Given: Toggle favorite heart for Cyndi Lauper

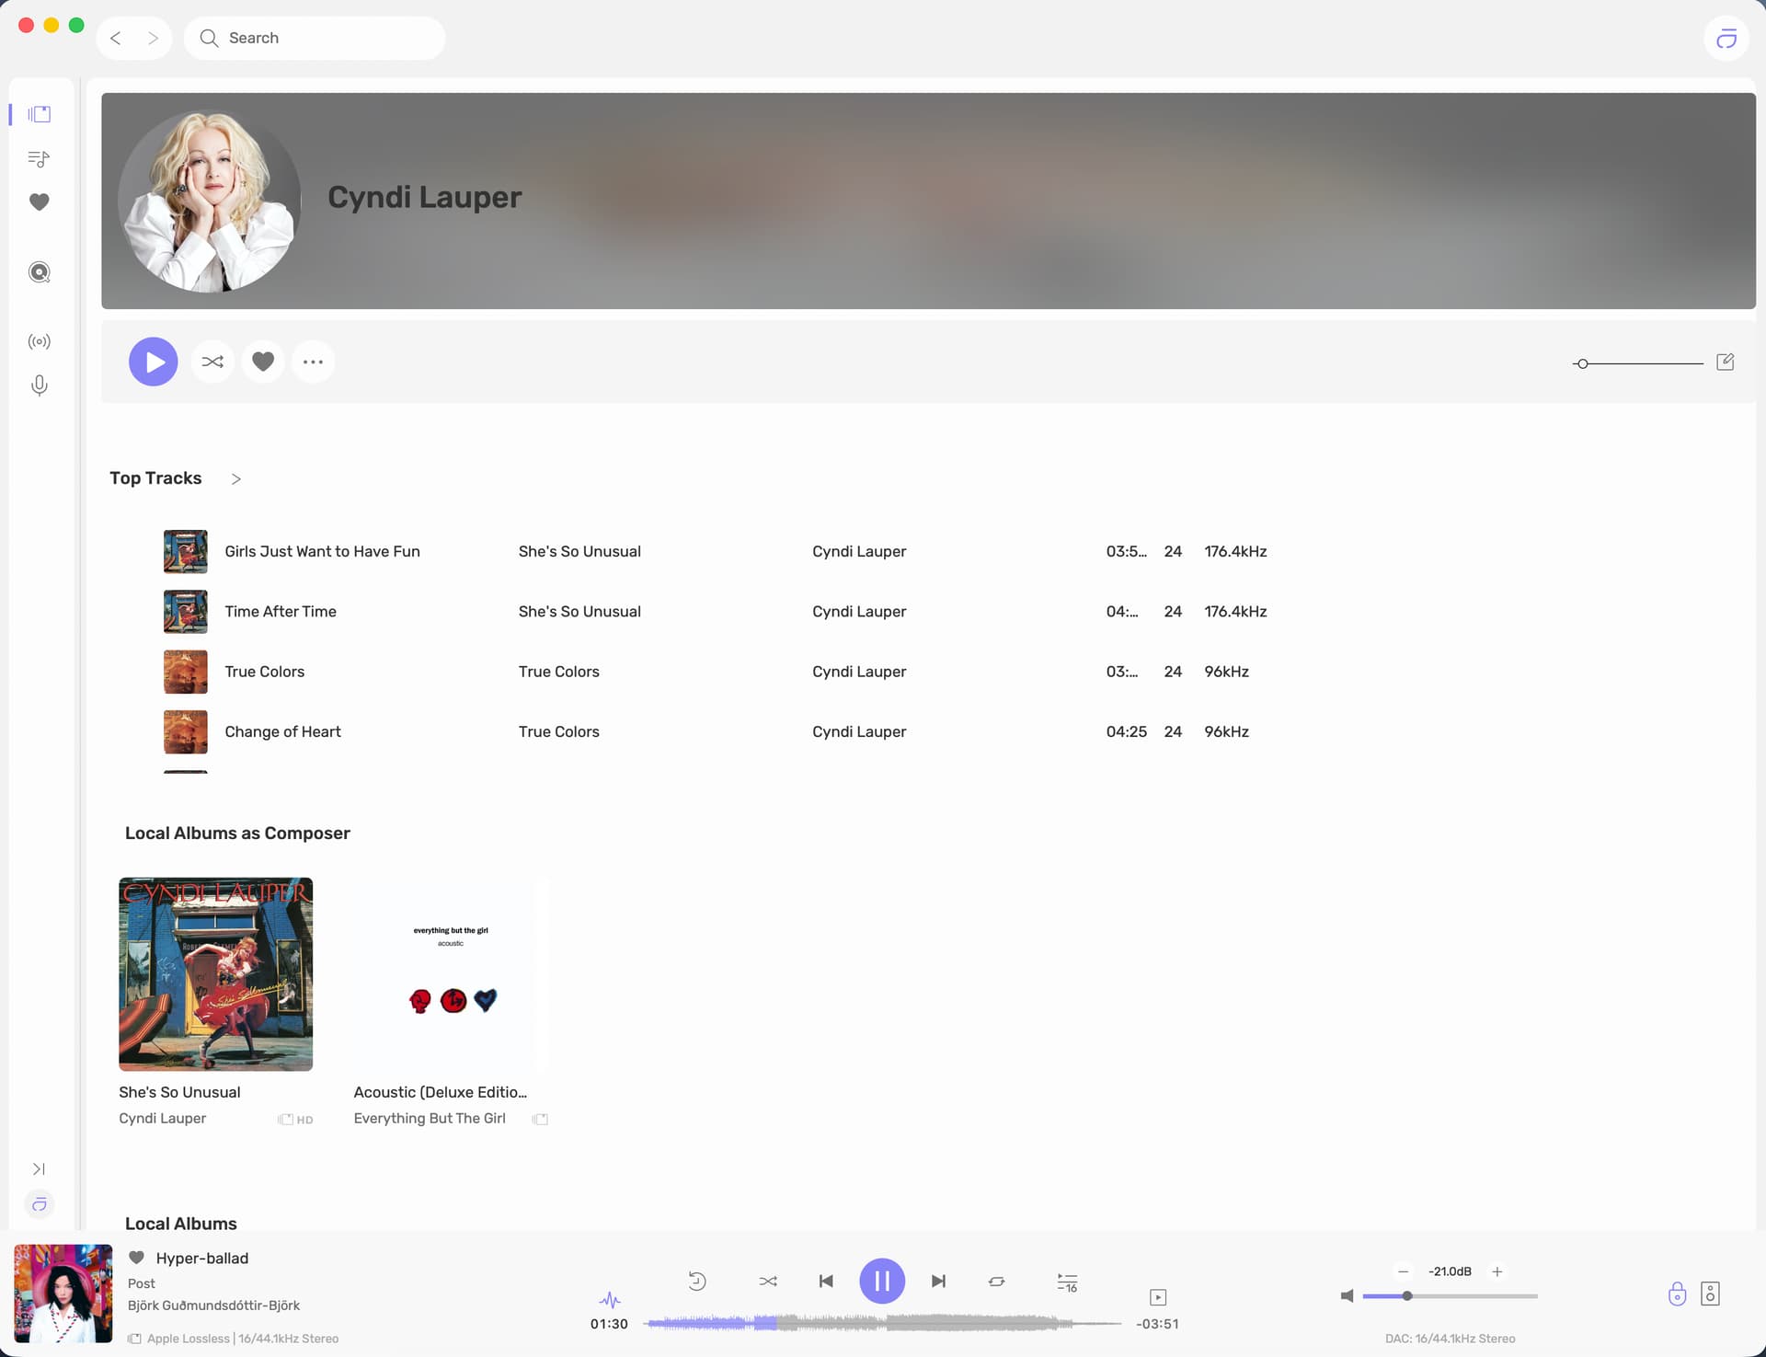Looking at the screenshot, I should pos(263,362).
